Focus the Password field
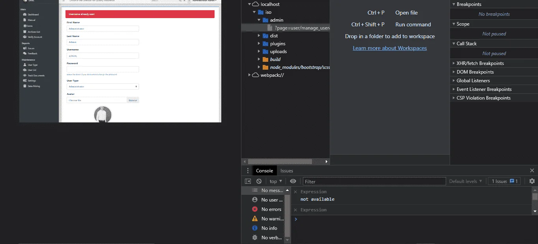The width and height of the screenshot is (538, 244). 103,69
